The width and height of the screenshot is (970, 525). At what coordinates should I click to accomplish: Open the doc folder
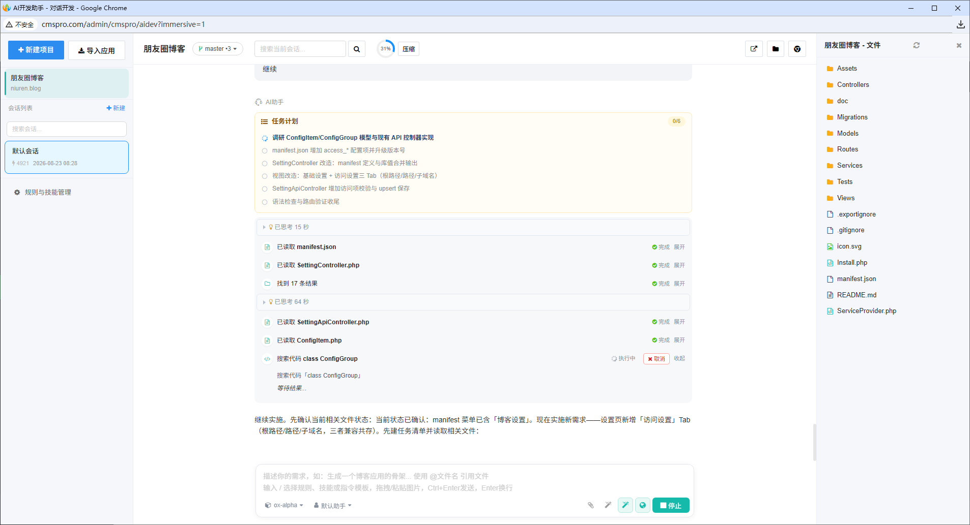[x=842, y=101]
